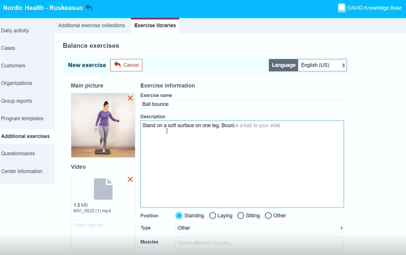Click the MVI_0826 video file icon

click(103, 189)
